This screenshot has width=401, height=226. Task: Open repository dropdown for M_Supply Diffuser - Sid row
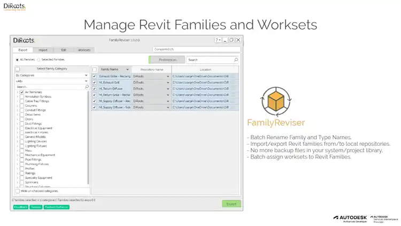coord(168,107)
